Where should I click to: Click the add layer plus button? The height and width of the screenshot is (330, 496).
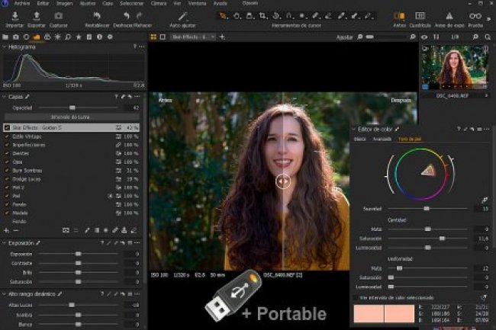(6, 229)
